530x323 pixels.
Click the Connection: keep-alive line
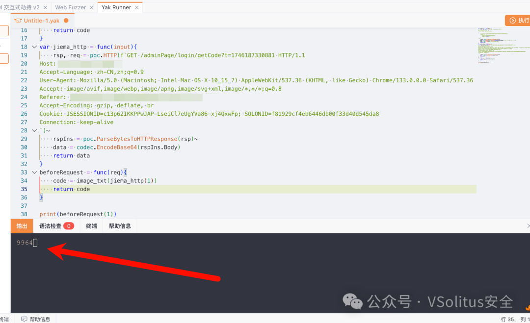pos(77,123)
